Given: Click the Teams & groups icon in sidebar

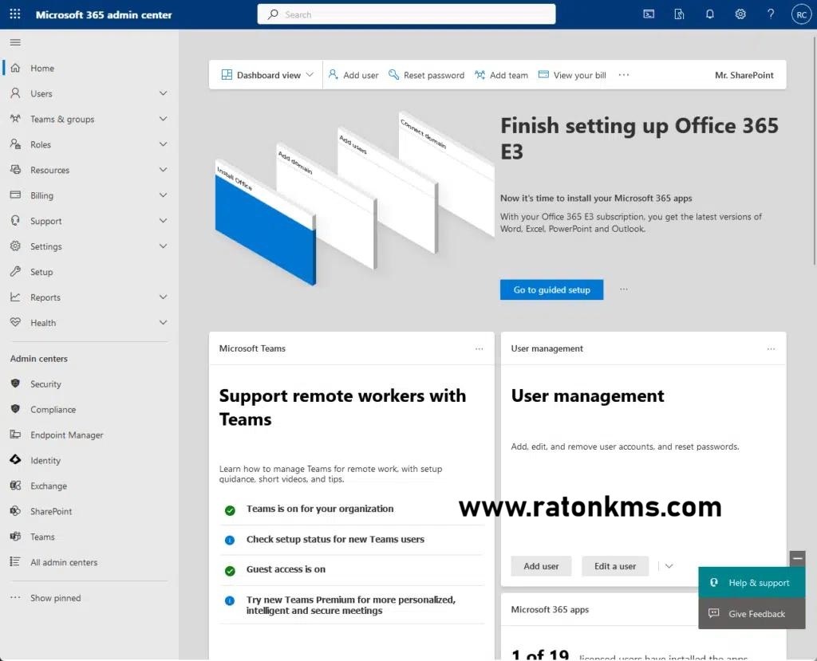Looking at the screenshot, I should pos(16,119).
